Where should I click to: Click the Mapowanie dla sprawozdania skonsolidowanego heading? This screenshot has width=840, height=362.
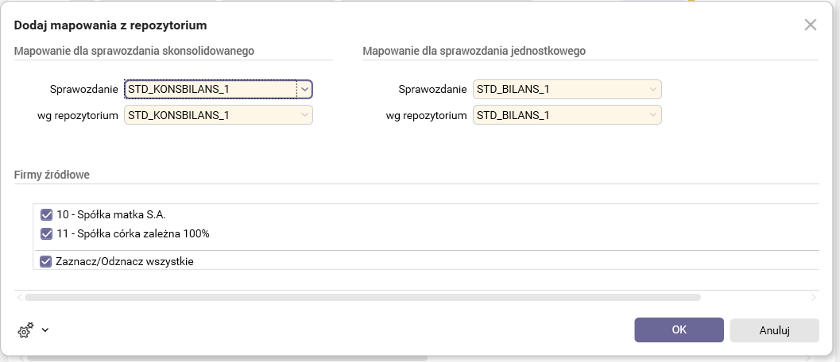tap(134, 51)
